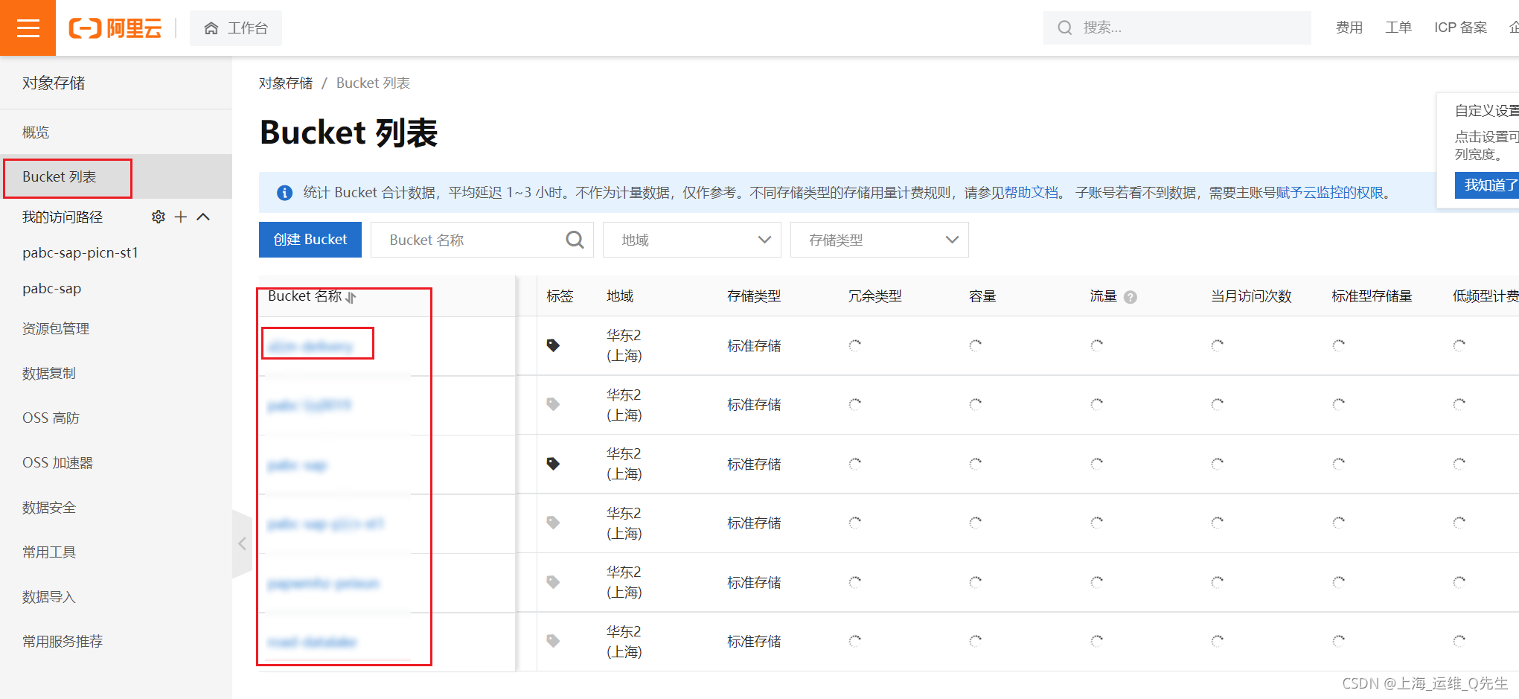Open the sixth bucket name link

(x=313, y=642)
